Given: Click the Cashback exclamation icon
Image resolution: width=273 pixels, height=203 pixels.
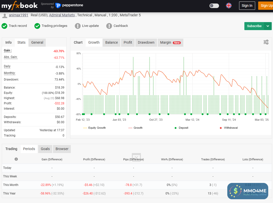Looking at the screenshot, I should pos(109,26).
